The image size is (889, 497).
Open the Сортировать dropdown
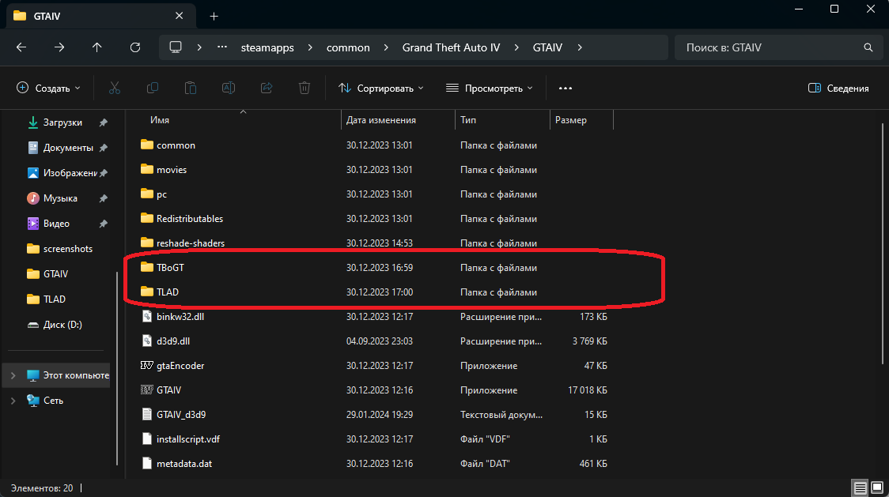coord(381,88)
